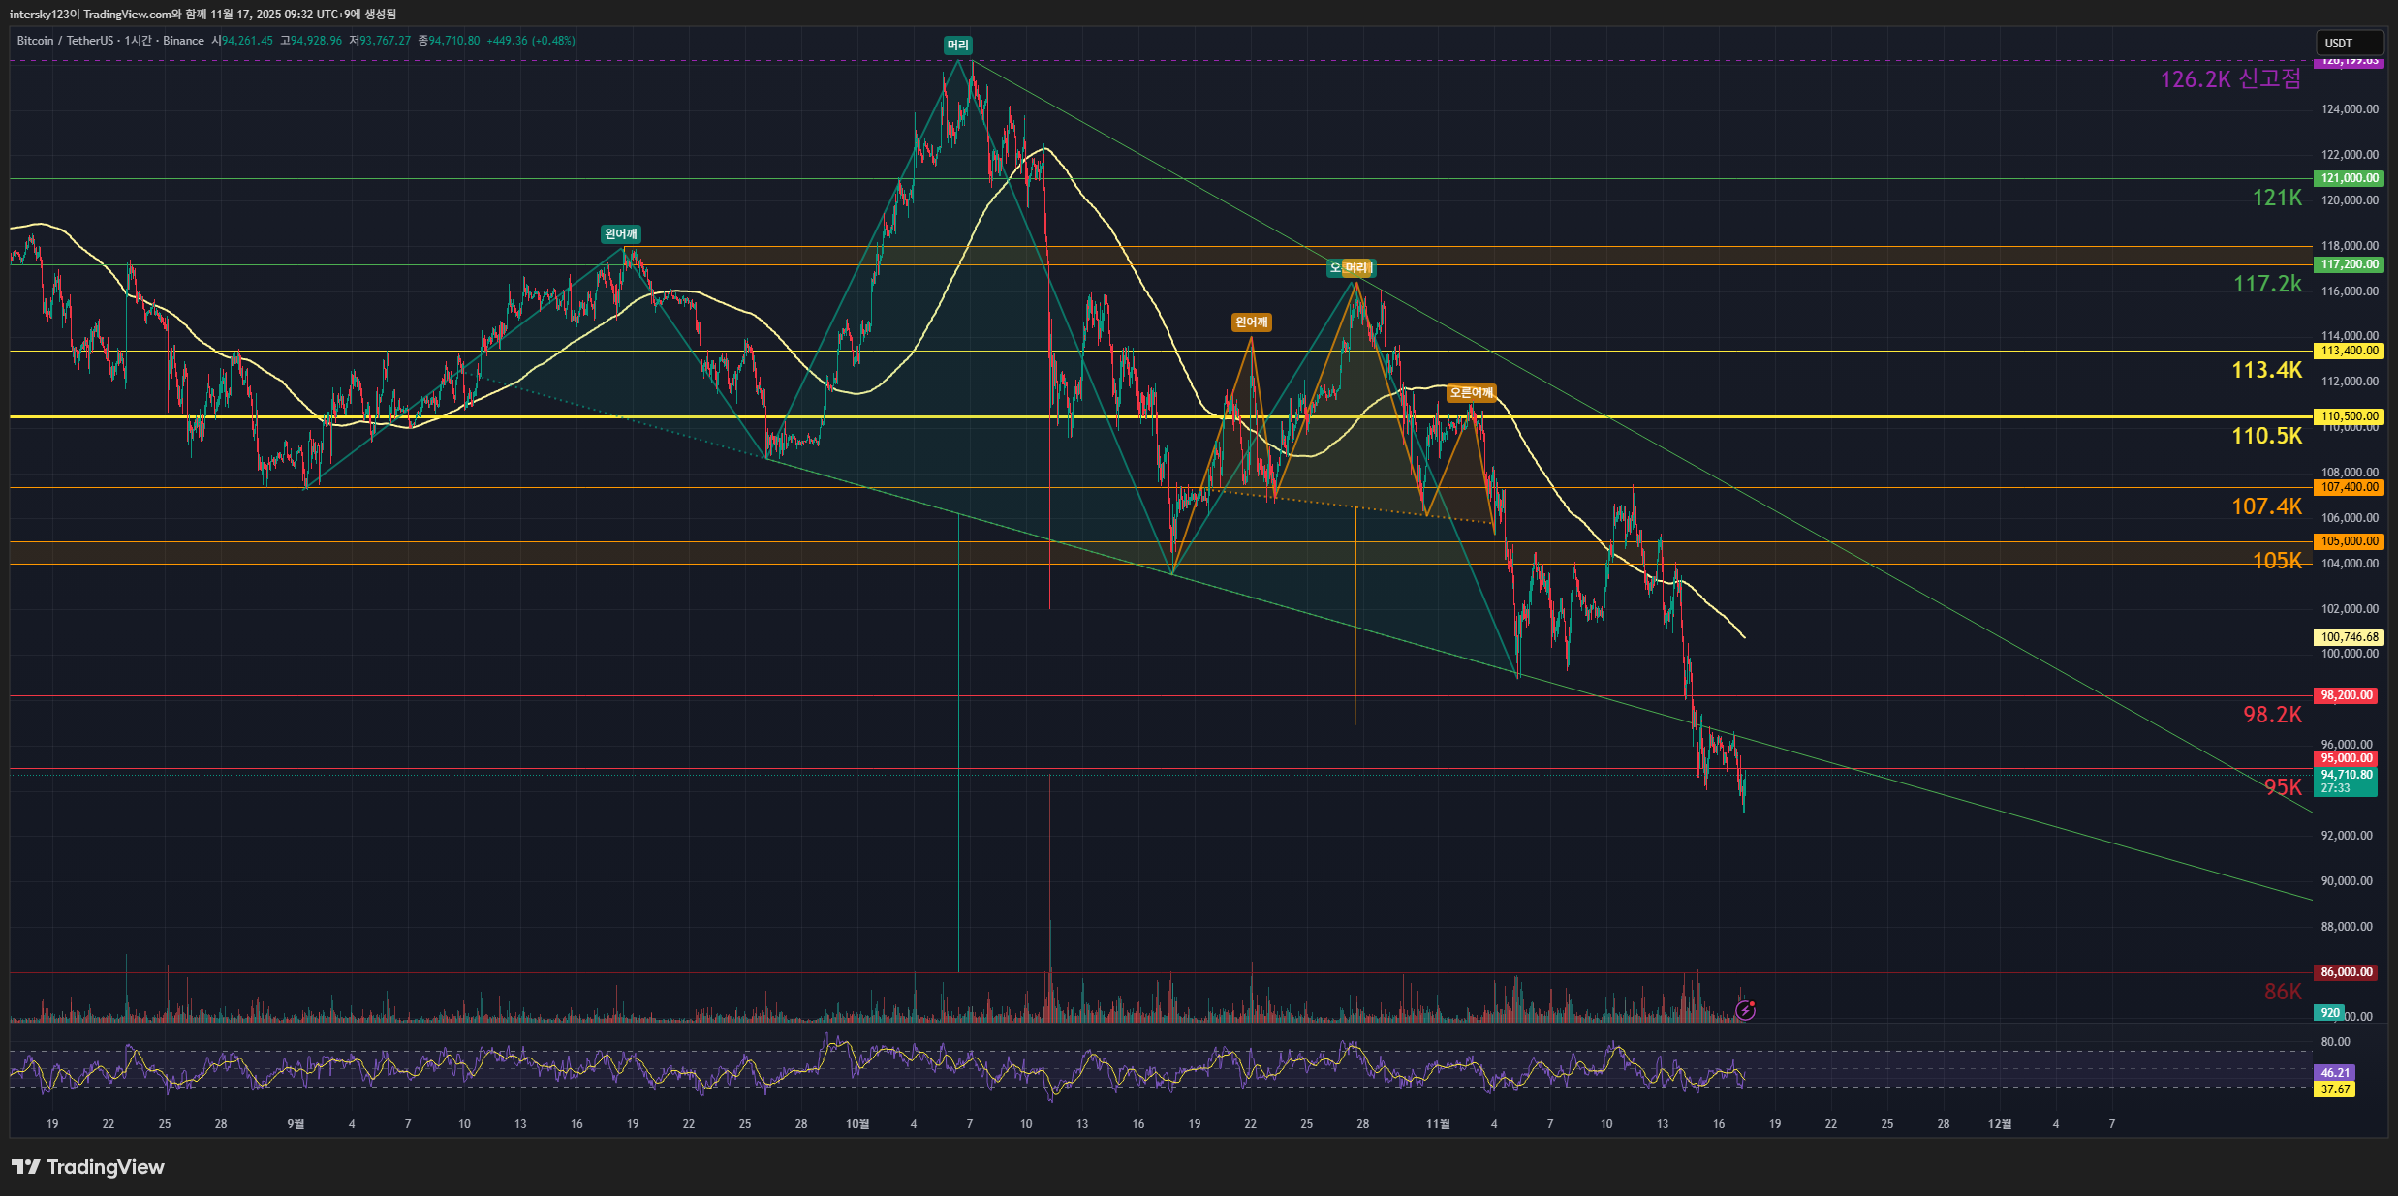Click the TradingView logo at bottom left
The height and width of the screenshot is (1196, 2398).
coord(88,1167)
